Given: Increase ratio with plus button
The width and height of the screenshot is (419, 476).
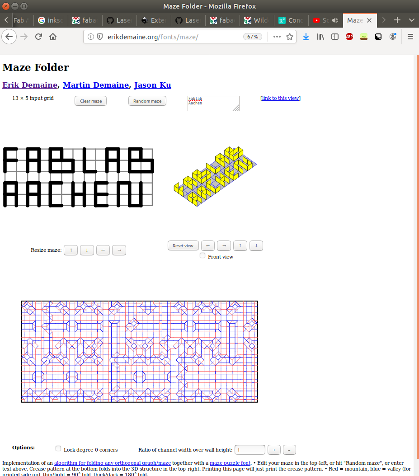Looking at the screenshot, I should 274,450.
